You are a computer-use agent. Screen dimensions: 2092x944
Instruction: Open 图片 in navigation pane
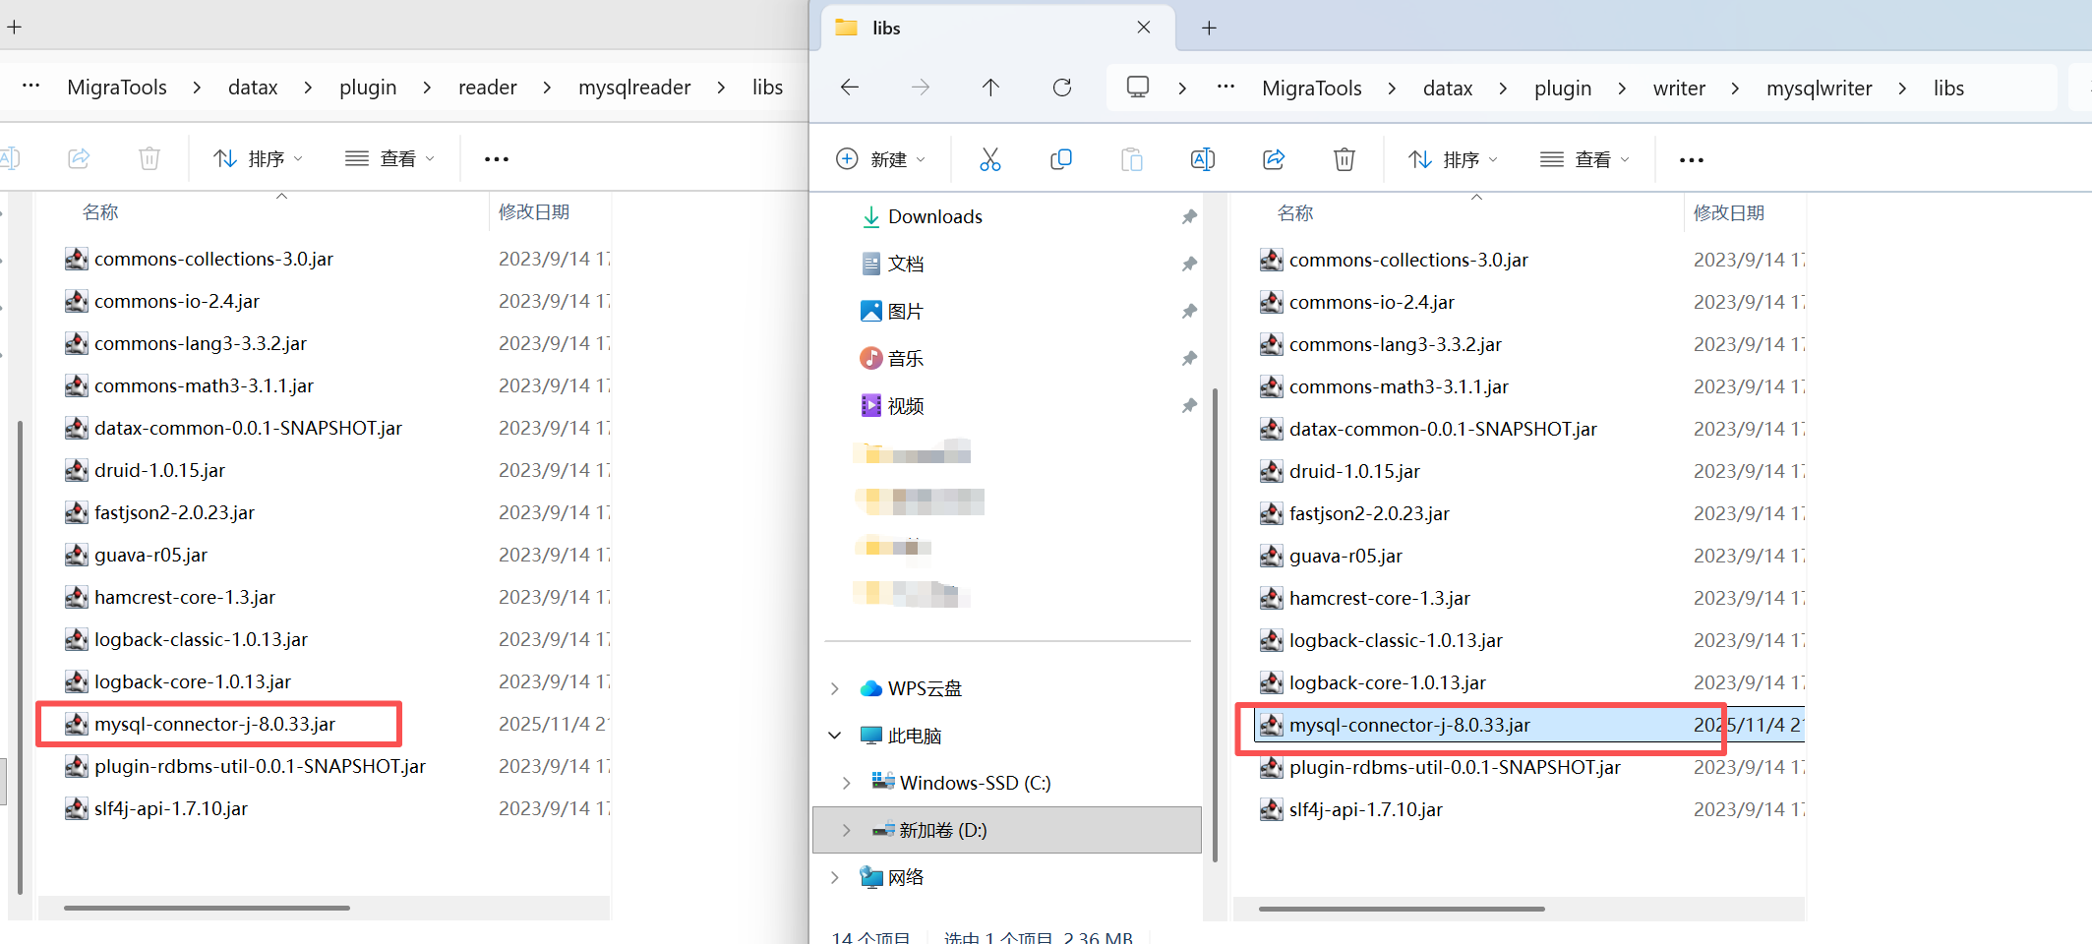pos(905,311)
